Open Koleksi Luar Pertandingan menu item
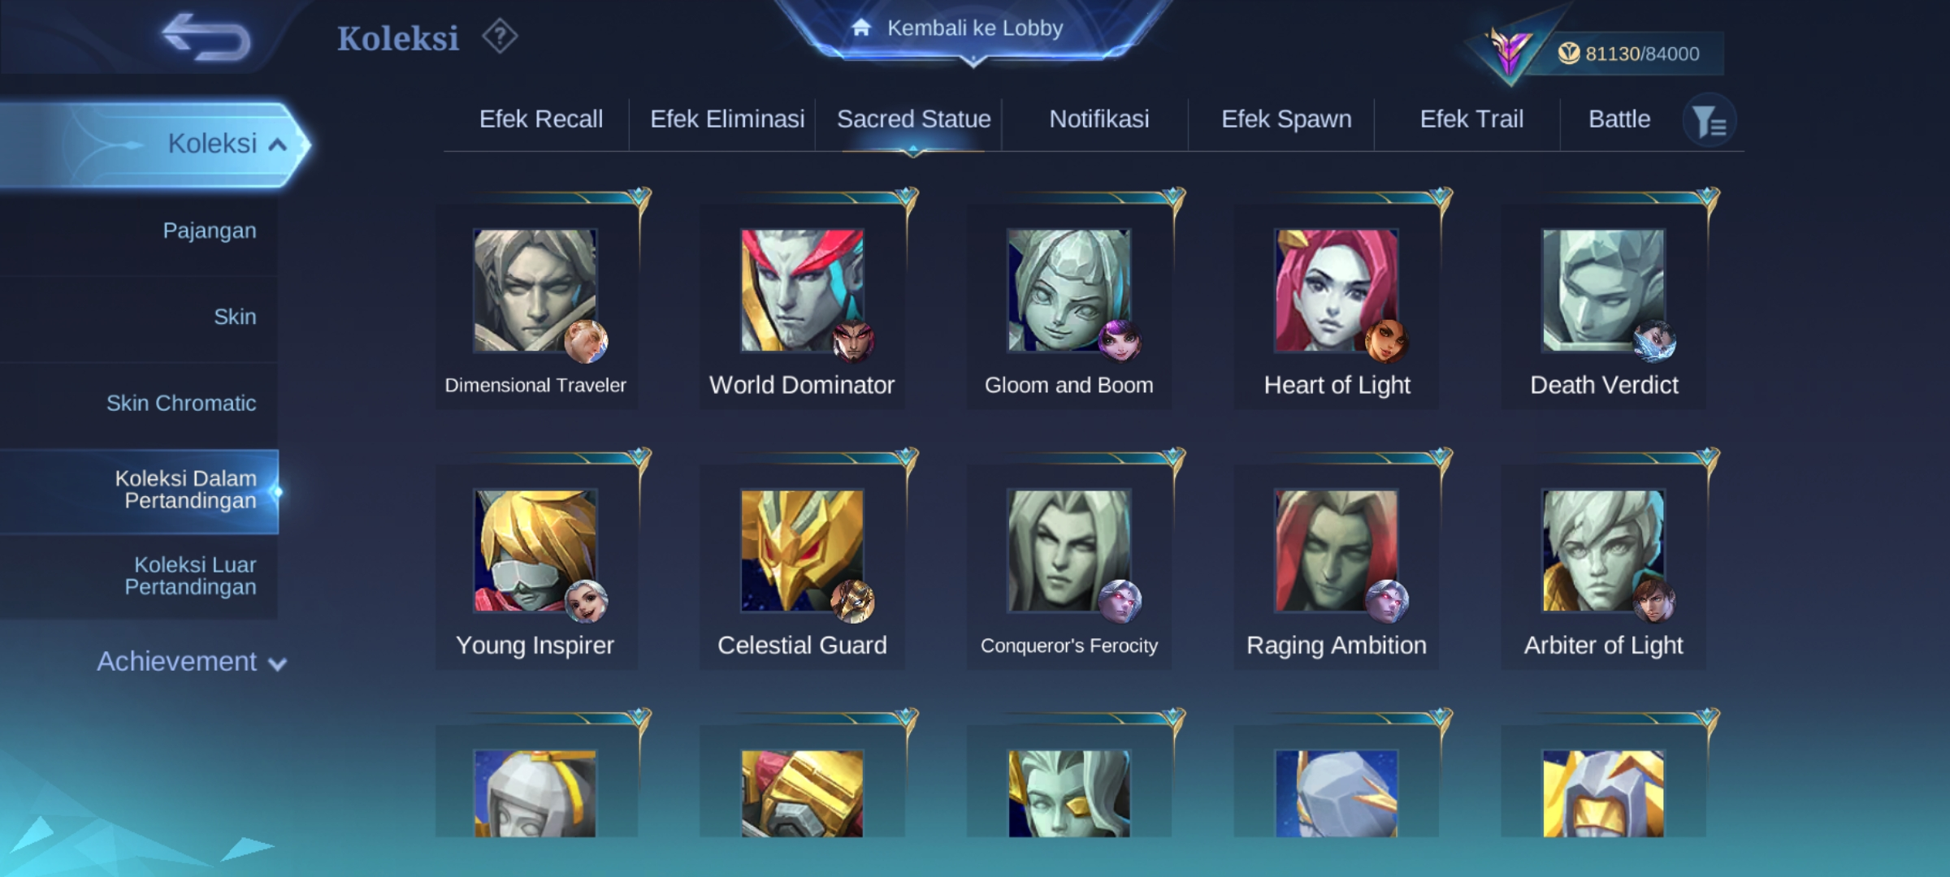1950x877 pixels. click(x=190, y=576)
